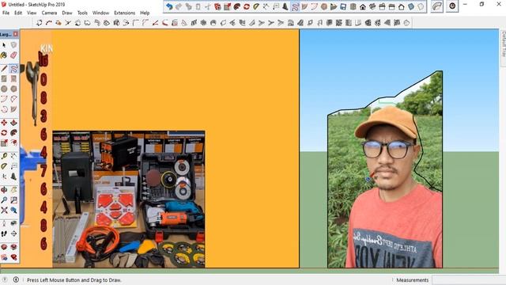506x285 pixels.
Task: Select the Freehand tool in the Large Tool Set
Action: pyautogui.click(x=13, y=69)
